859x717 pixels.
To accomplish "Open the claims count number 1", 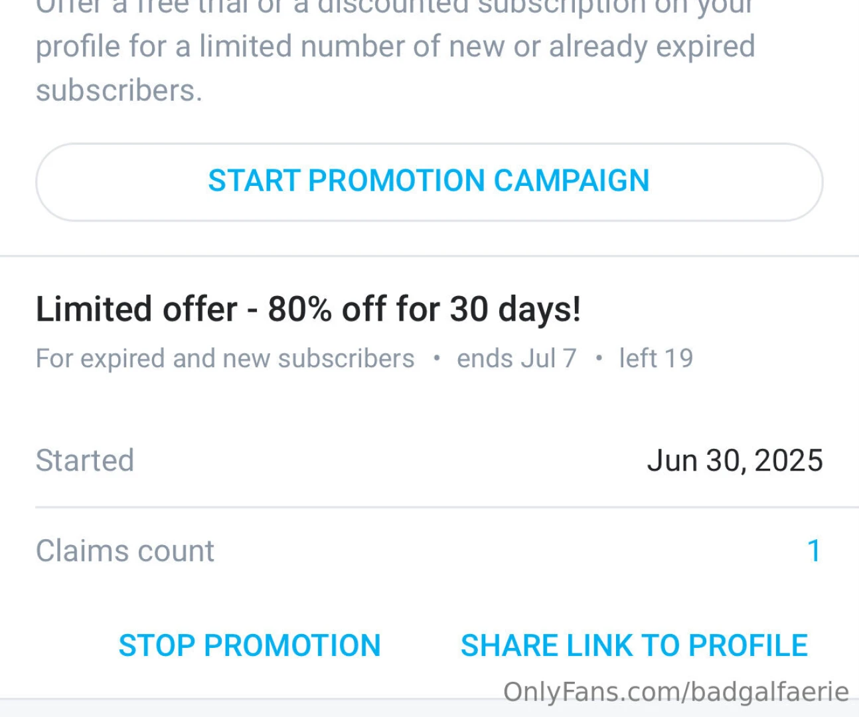I will point(814,550).
